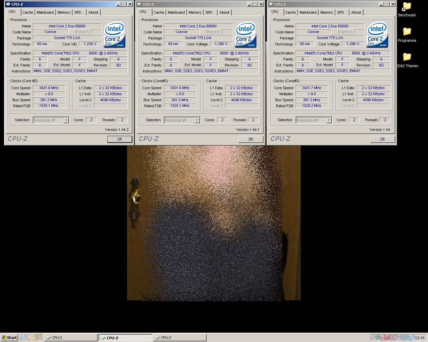
Task: Click the blurred quick launch area beside Start
Action: point(31,338)
